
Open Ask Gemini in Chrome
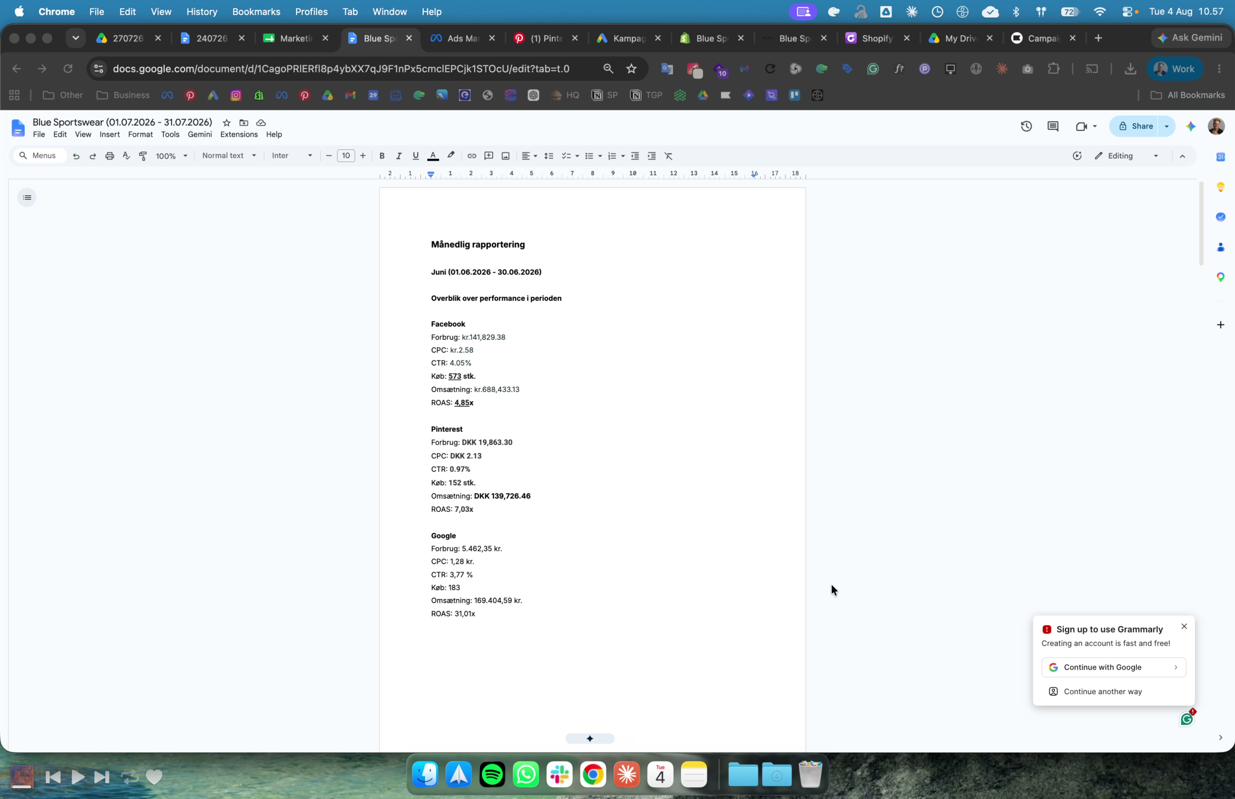1190,38
